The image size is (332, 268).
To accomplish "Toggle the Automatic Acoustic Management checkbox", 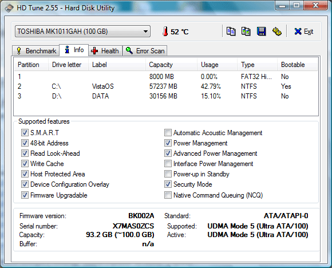I will (x=168, y=133).
